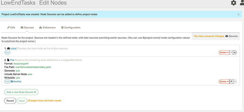
Task: Move File source up arrow
Action: coord(231,81)
